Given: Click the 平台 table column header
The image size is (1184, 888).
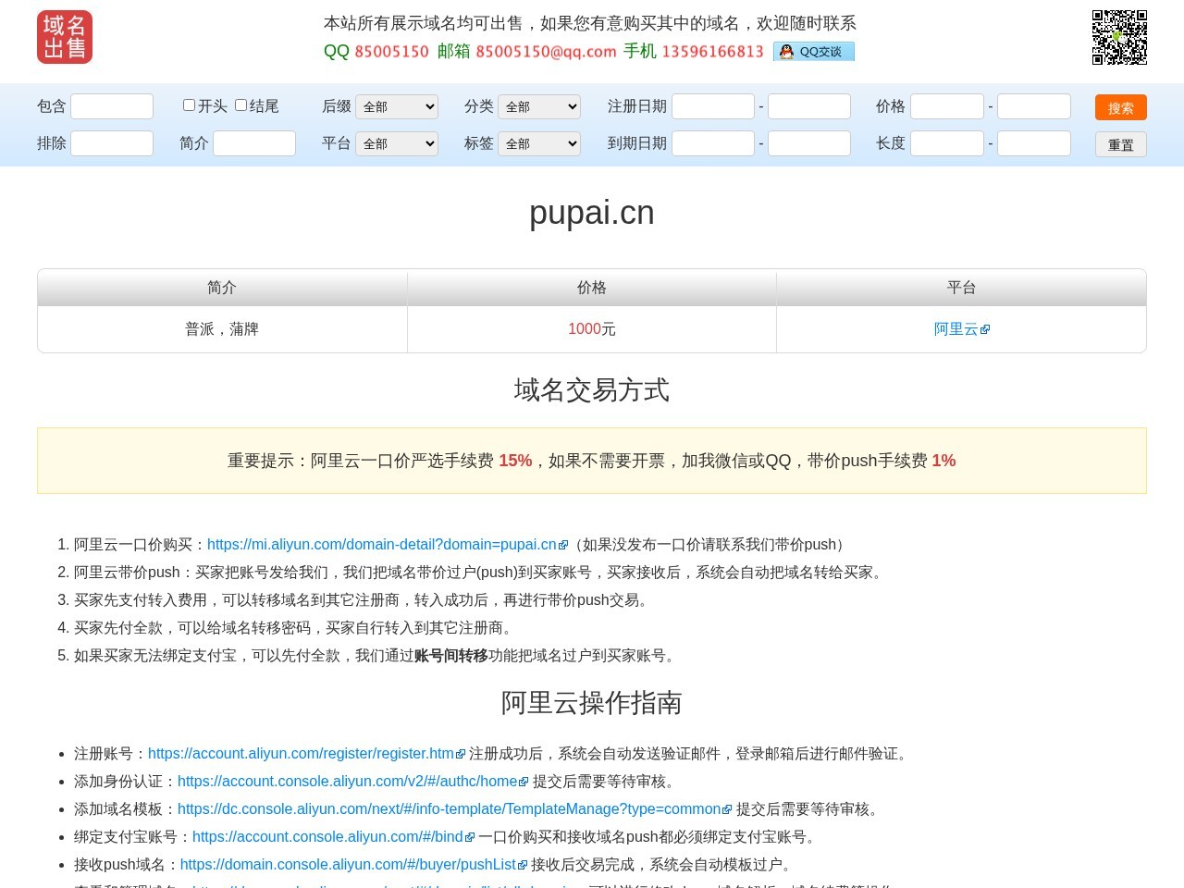Looking at the screenshot, I should [961, 288].
